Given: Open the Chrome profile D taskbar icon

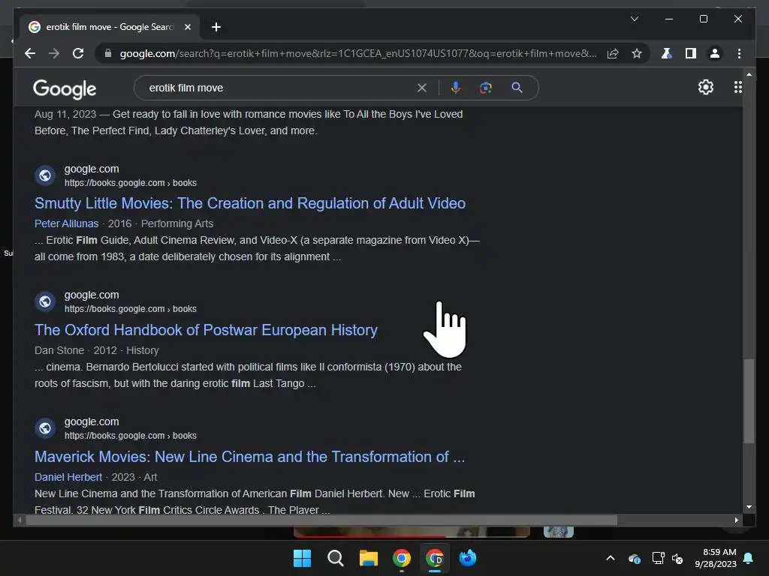Looking at the screenshot, I should click(x=435, y=558).
